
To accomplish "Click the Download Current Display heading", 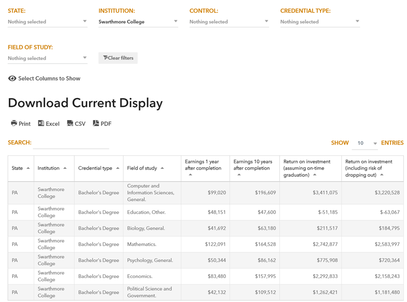I will (85, 103).
